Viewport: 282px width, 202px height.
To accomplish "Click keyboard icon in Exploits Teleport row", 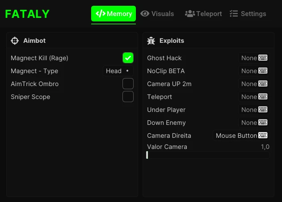I will [263, 97].
